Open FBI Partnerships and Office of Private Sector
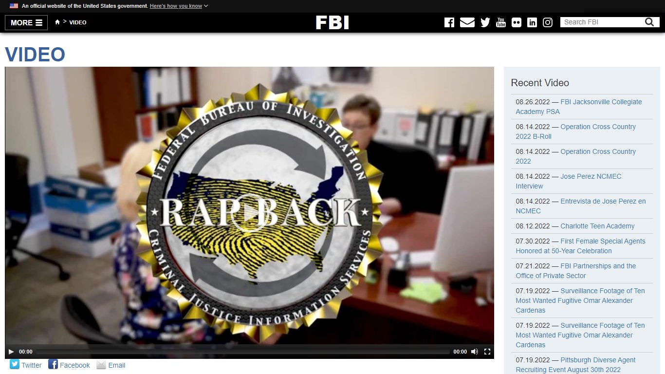The height and width of the screenshot is (374, 665). pos(576,271)
